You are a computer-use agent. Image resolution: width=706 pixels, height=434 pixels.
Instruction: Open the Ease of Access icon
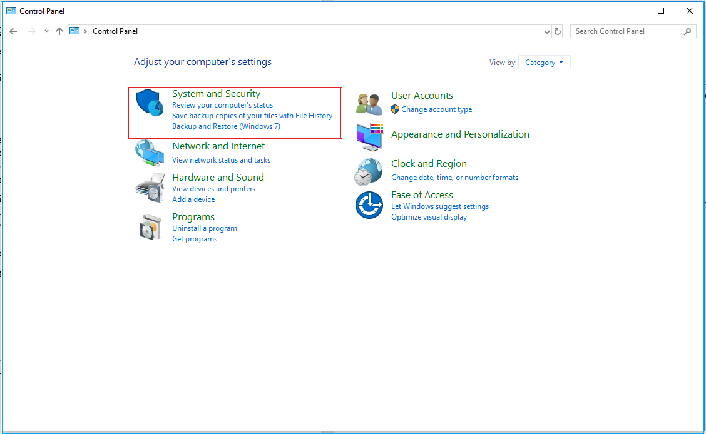369,205
